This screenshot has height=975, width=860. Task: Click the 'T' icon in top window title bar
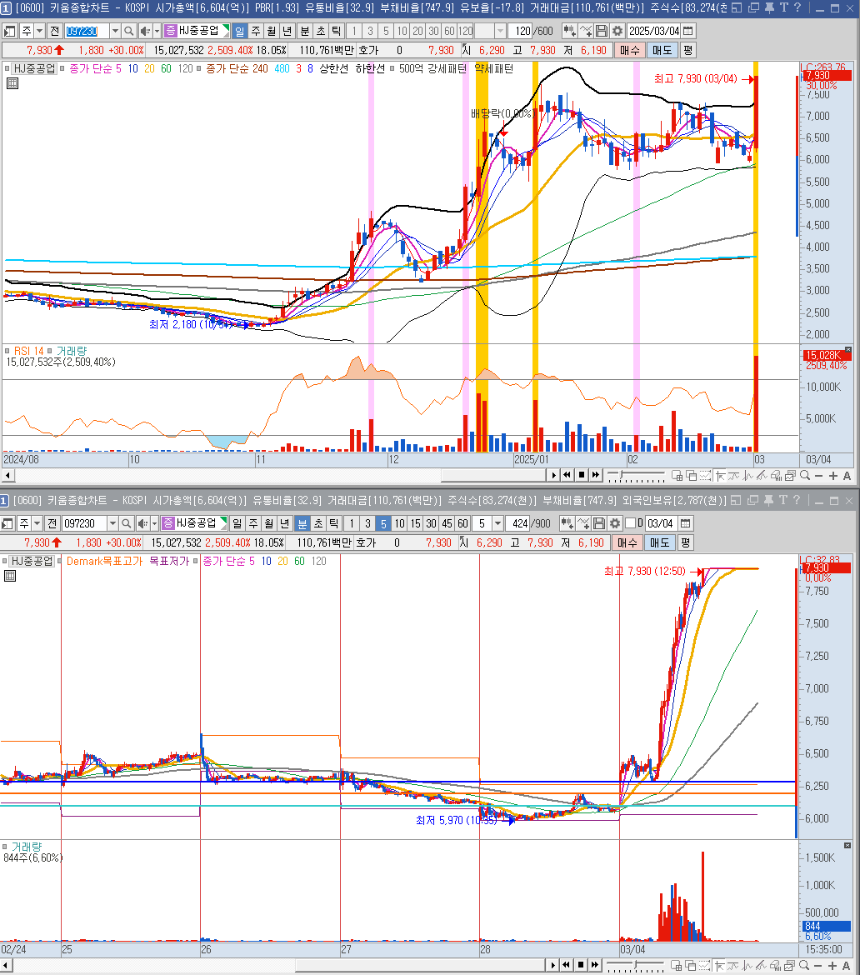point(783,7)
